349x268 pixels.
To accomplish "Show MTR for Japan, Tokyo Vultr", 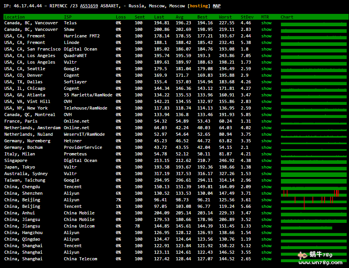I will point(266,167).
